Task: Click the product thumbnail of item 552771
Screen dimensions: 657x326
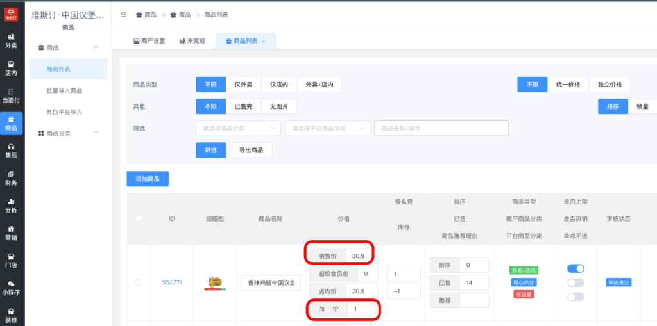Action: click(x=215, y=282)
